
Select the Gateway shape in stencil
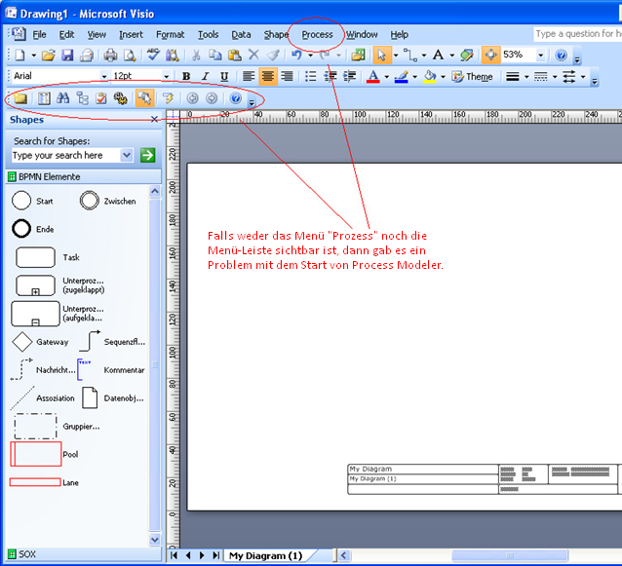40,342
